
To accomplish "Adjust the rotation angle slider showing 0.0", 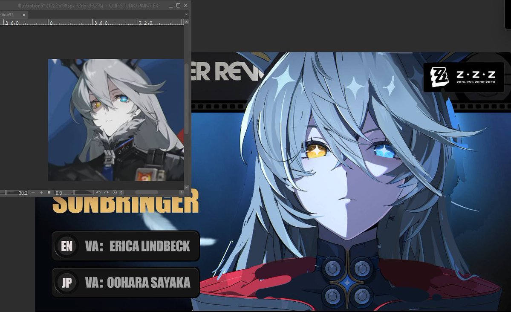I will click(74, 193).
